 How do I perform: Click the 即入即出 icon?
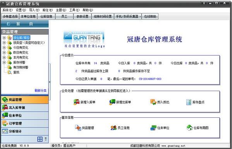[x=153, y=102]
